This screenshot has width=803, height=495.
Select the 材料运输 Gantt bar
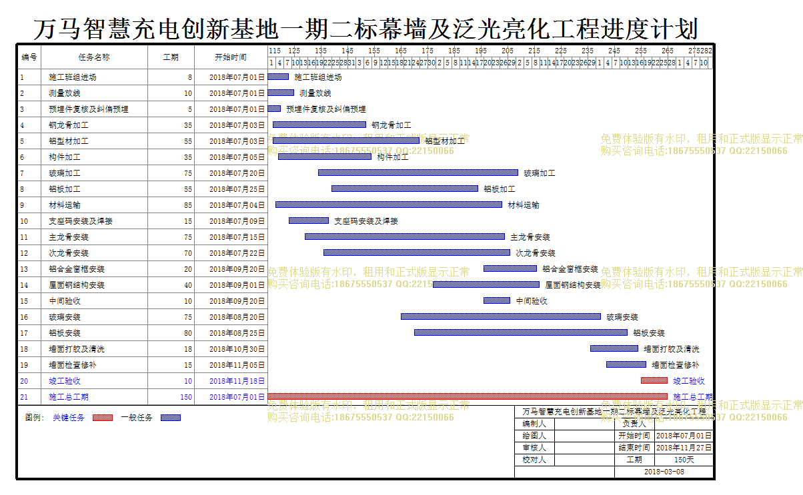point(389,205)
